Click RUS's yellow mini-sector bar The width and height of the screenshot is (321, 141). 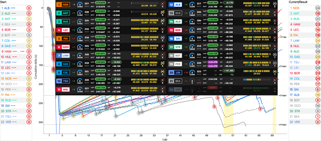point(145,20)
